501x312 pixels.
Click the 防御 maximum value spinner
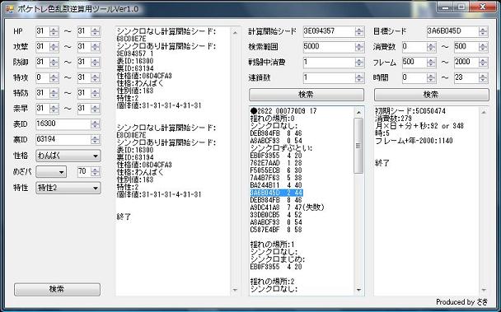89,63
